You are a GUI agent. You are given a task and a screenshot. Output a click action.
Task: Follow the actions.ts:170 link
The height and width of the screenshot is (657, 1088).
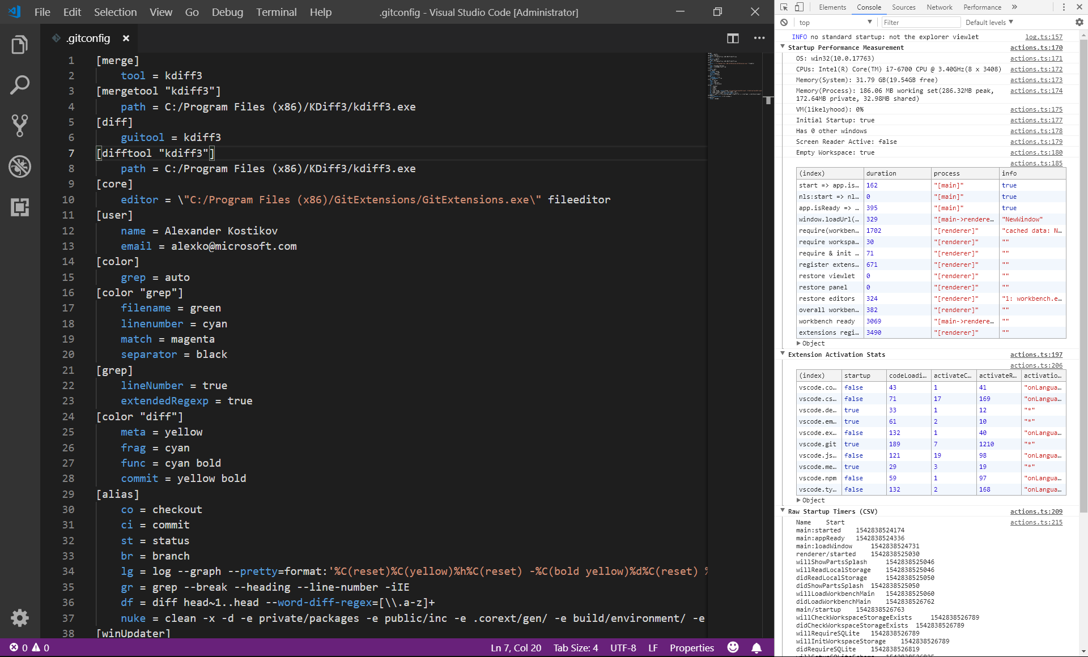click(1036, 48)
